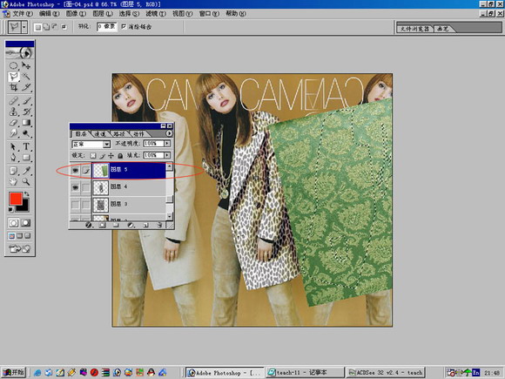Reset to default black and white colors
505x379 pixels.
click(11, 210)
